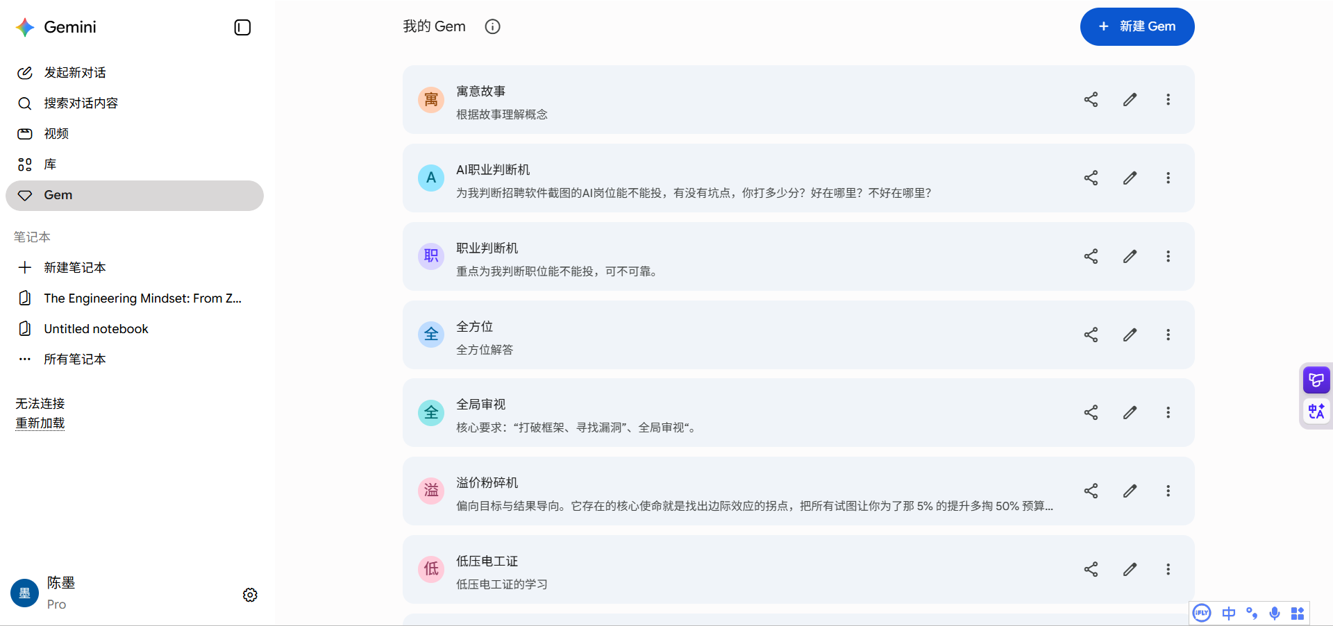Open the 库 library

tap(134, 164)
